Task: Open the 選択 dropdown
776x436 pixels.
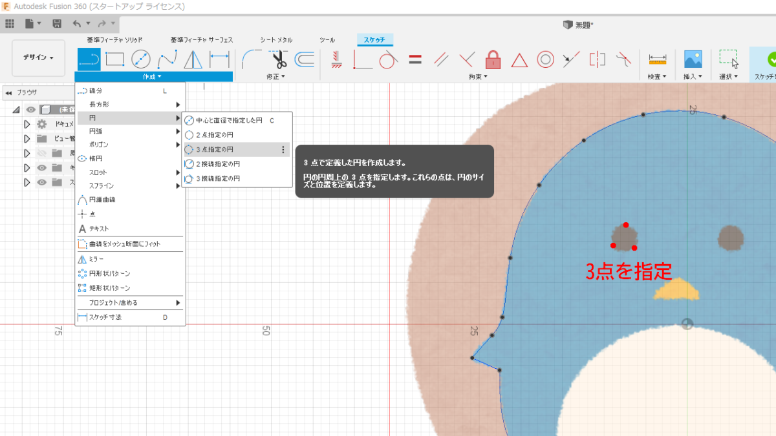Action: 729,76
